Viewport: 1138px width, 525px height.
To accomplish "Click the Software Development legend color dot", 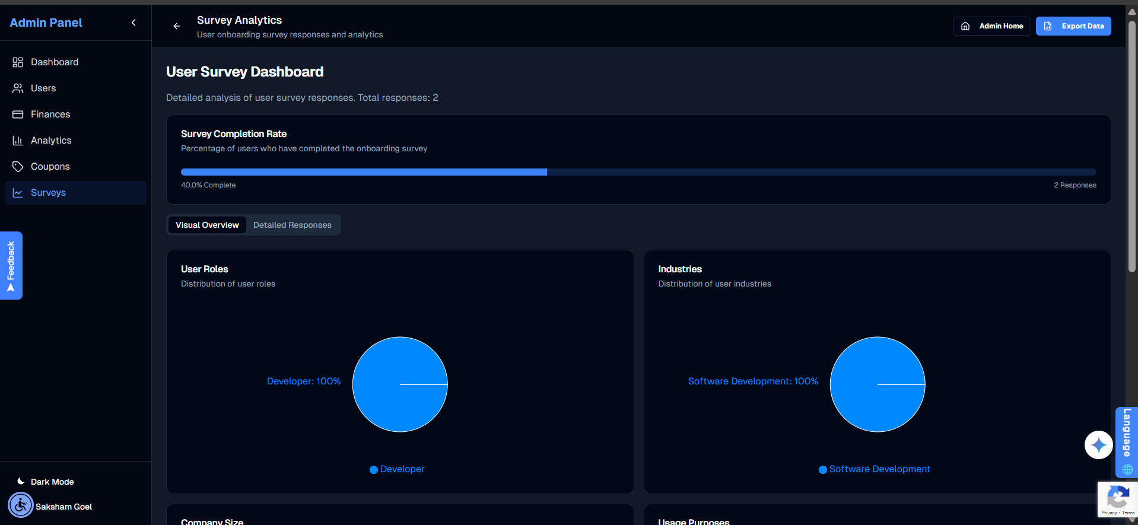I will click(823, 470).
